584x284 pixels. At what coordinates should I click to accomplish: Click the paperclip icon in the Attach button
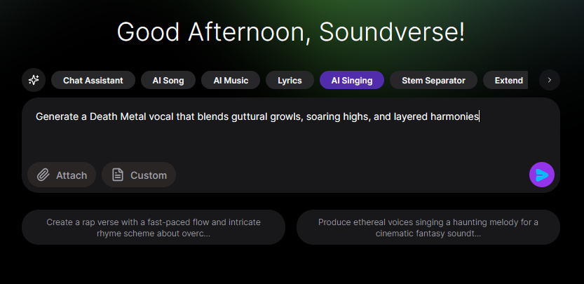tap(43, 175)
